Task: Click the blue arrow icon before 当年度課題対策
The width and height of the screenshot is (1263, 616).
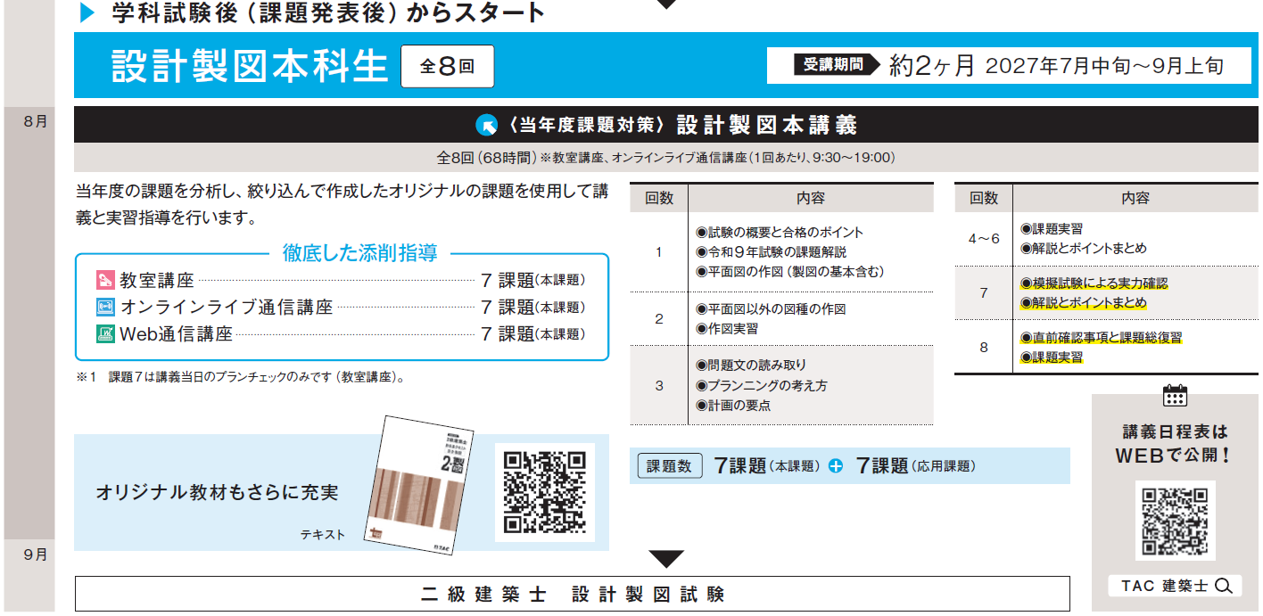Action: (x=487, y=125)
